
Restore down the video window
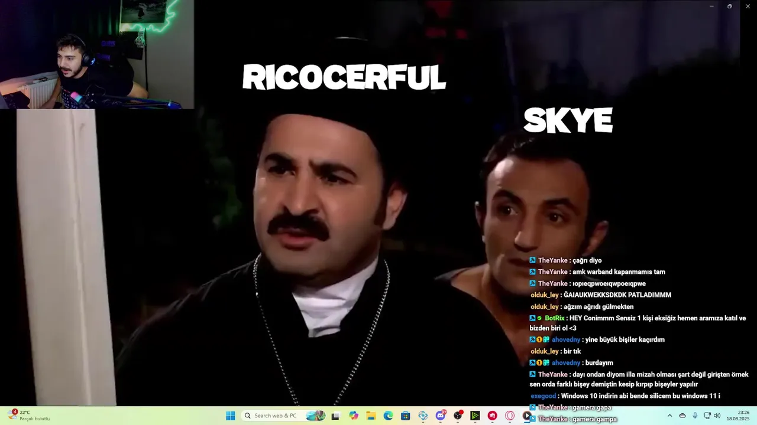(x=730, y=6)
